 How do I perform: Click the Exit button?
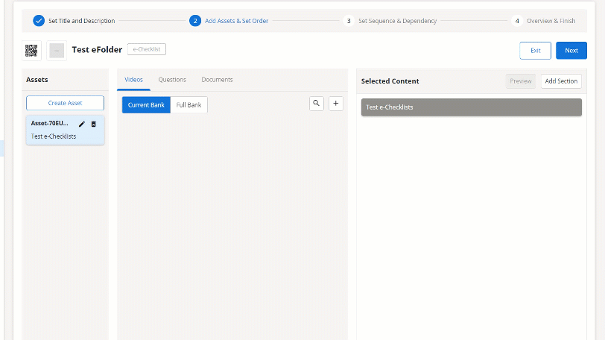click(535, 51)
